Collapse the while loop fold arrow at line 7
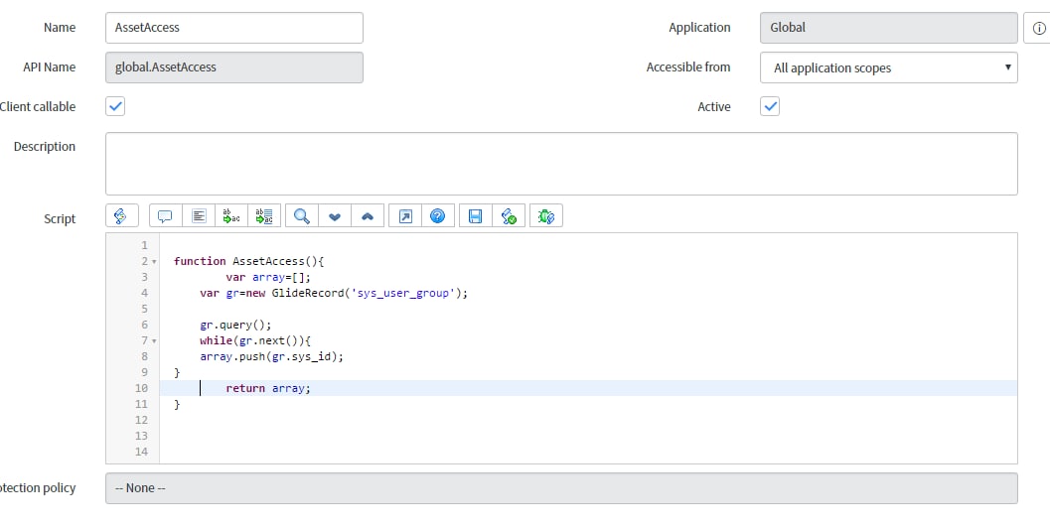1050x527 pixels. point(154,341)
